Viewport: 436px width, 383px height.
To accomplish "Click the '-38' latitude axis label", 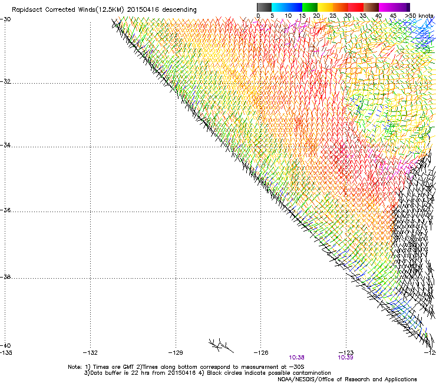I will click(x=5, y=277).
